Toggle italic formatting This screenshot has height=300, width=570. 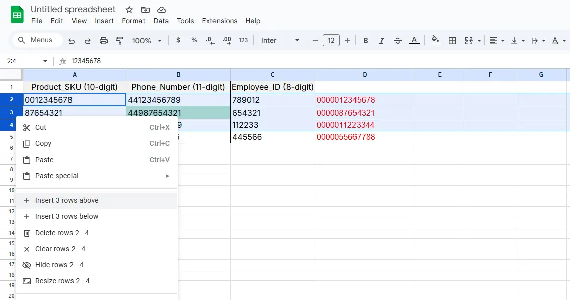click(382, 41)
